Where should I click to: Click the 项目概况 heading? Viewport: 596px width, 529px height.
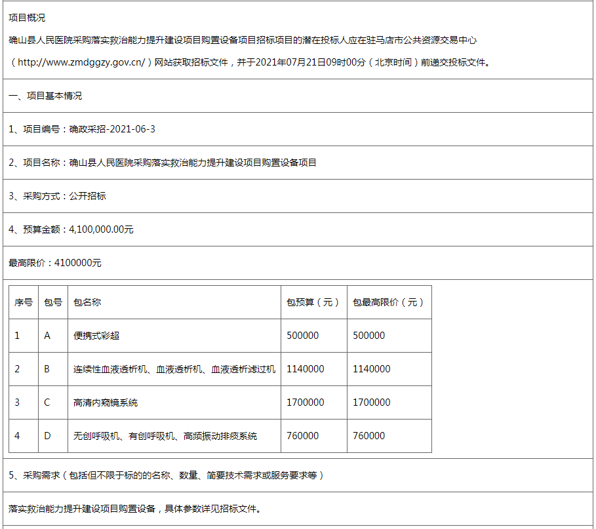pos(27,18)
